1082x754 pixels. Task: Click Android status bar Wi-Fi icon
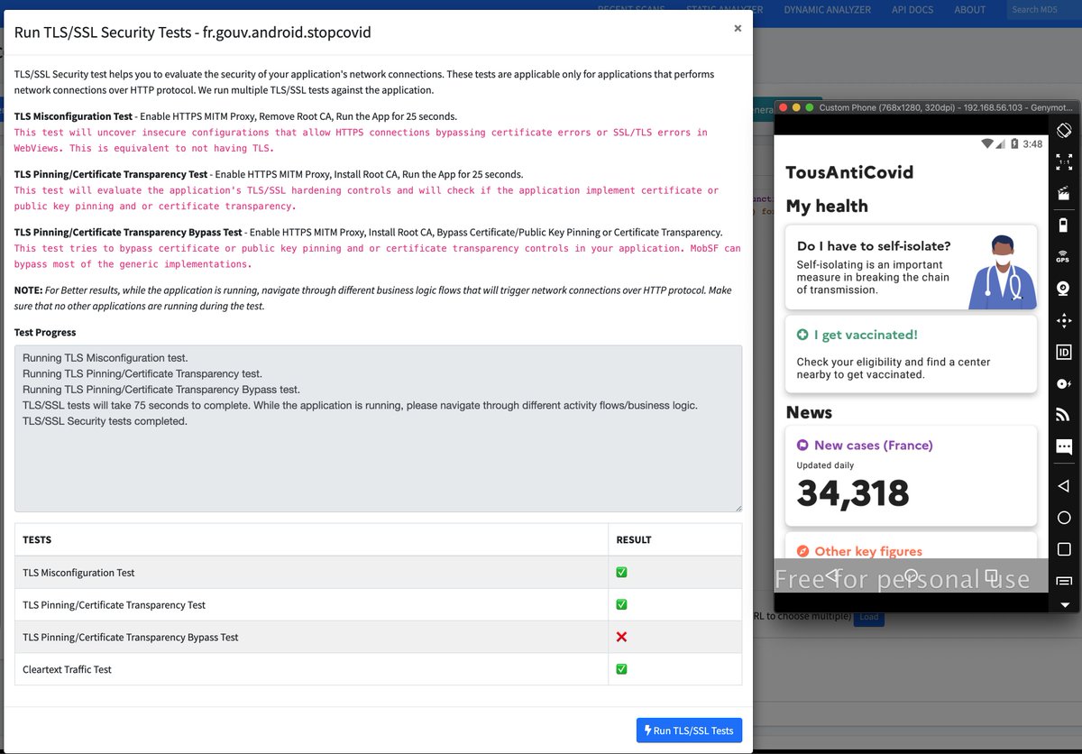click(987, 143)
